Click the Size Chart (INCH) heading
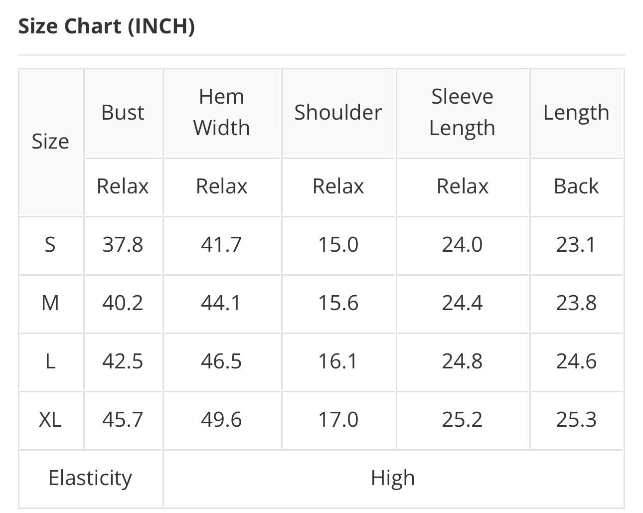 (106, 26)
